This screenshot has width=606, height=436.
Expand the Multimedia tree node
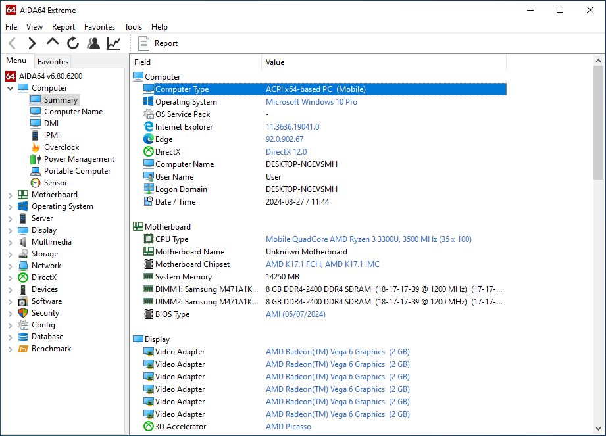pyautogui.click(x=11, y=243)
